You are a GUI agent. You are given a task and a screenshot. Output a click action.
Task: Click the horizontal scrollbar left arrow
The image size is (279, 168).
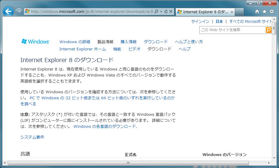point(4,163)
